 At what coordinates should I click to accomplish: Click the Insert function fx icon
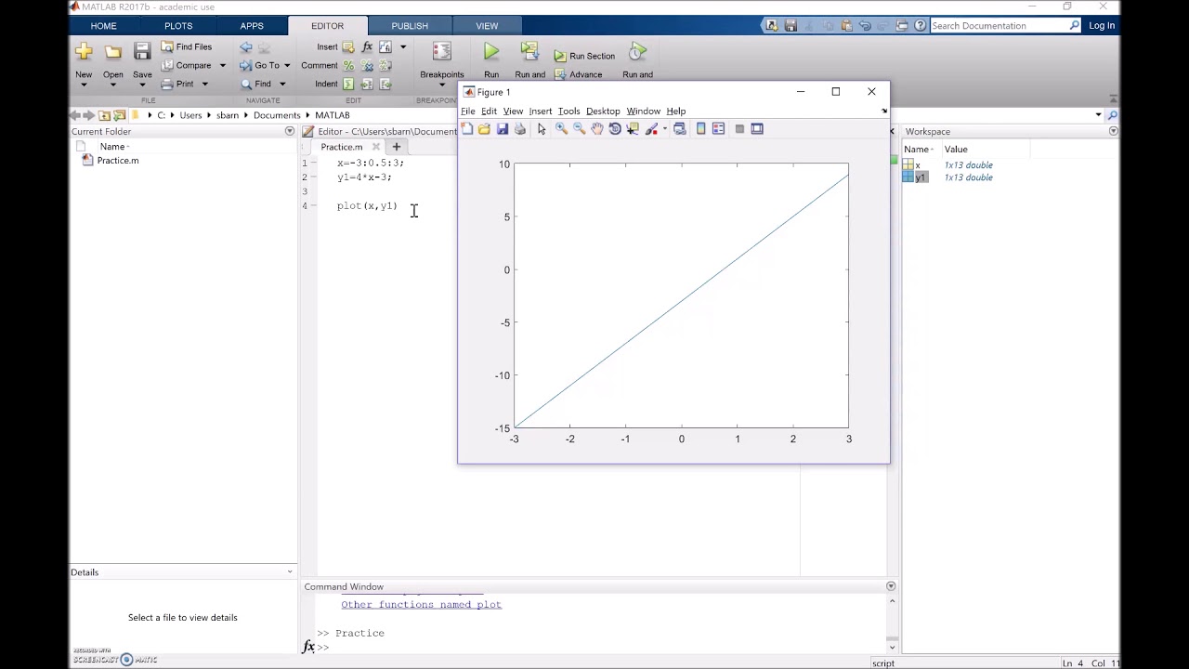tap(367, 46)
